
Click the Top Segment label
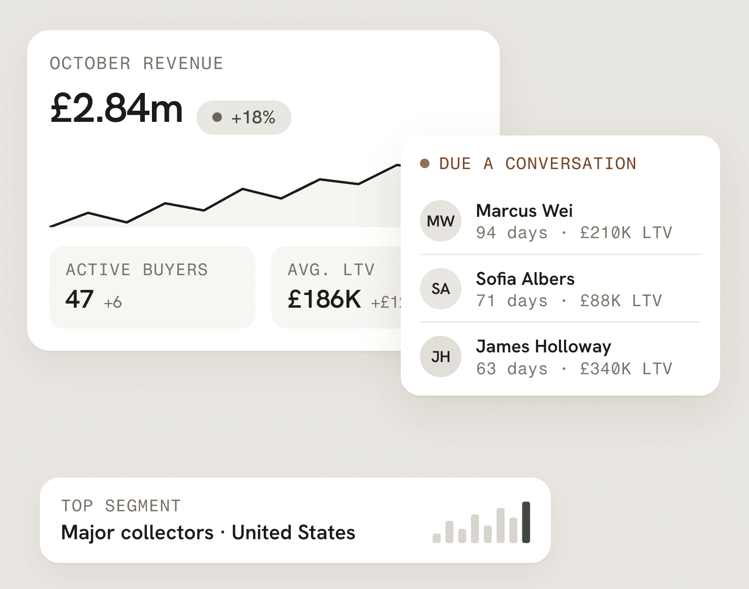pyautogui.click(x=121, y=506)
